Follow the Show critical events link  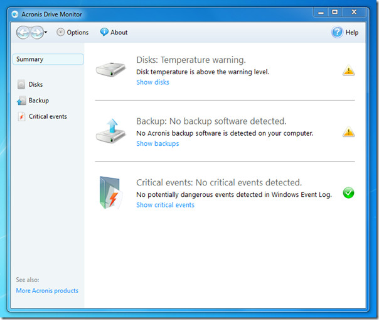(x=165, y=205)
